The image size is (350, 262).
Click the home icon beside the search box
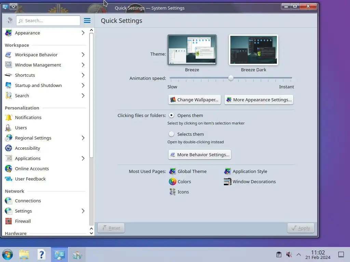(9, 20)
